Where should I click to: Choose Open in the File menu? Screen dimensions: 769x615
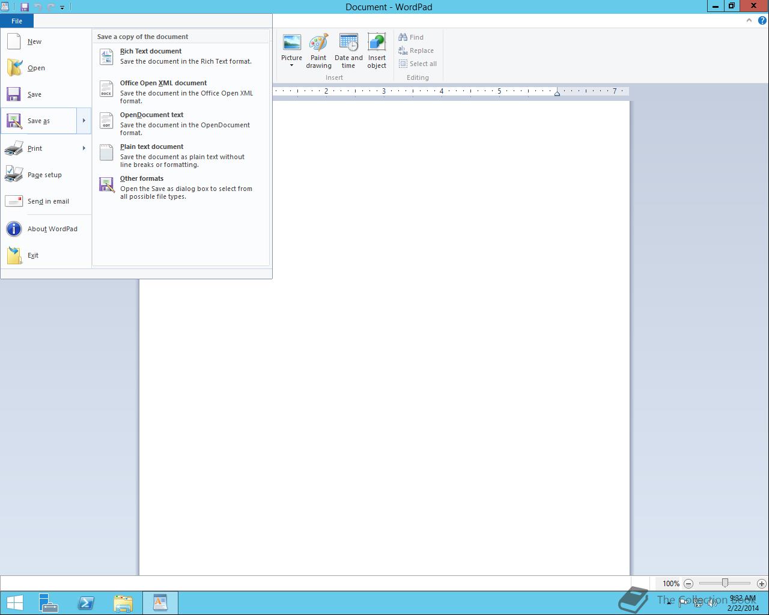coord(46,68)
